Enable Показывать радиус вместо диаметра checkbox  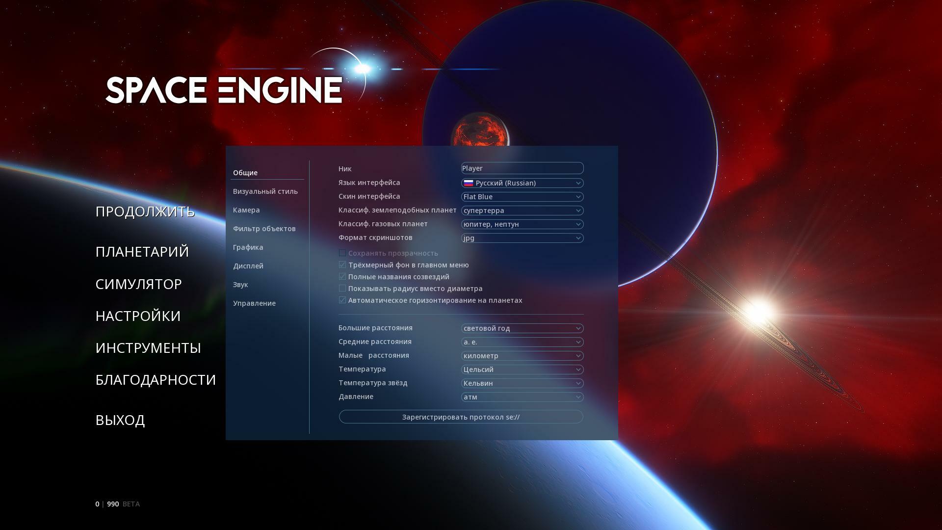click(342, 289)
